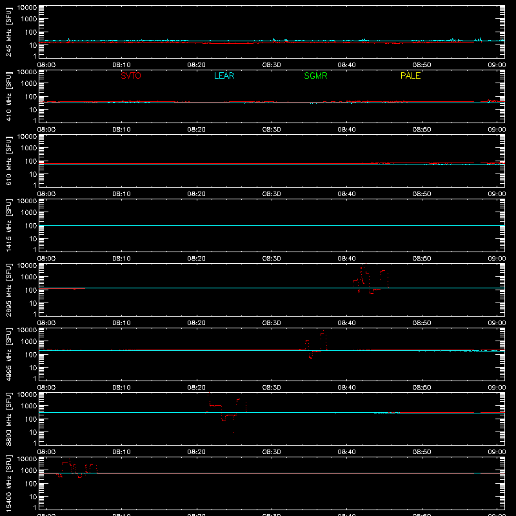Screen dimensions: 516x516
Task: Select the 410 MHz [SFU] axis title
Action: coord(8,97)
